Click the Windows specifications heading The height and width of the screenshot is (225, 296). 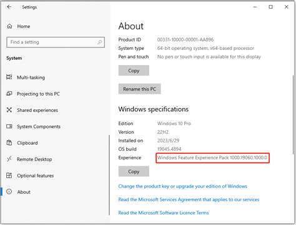(154, 109)
